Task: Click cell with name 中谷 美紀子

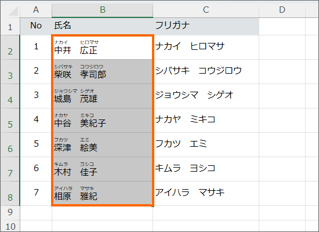Action: coord(102,121)
